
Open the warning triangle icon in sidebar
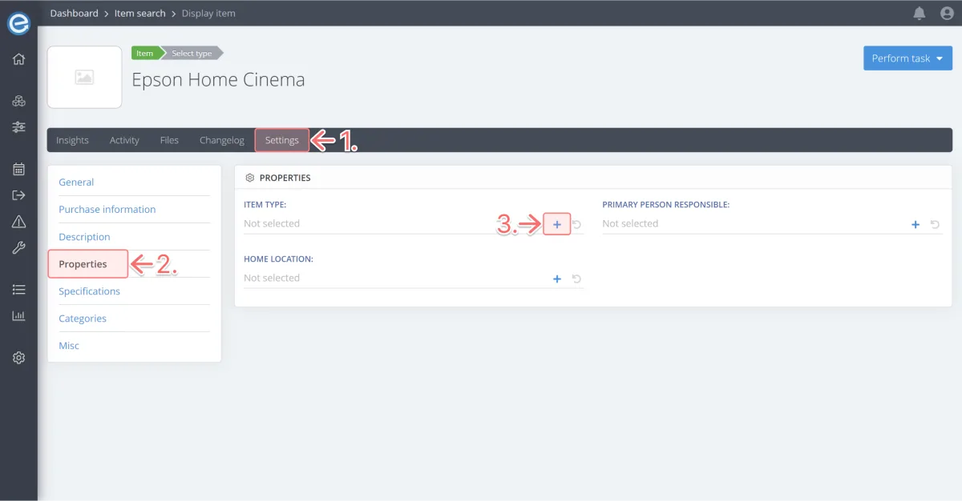pos(18,222)
